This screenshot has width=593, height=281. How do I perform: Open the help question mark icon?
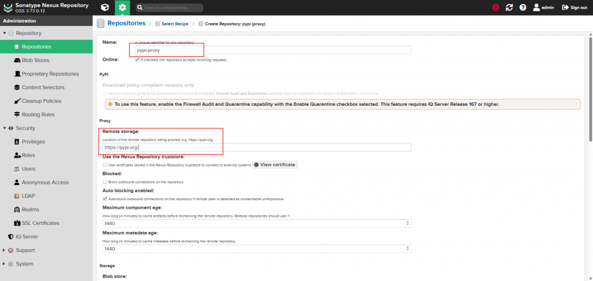(523, 8)
